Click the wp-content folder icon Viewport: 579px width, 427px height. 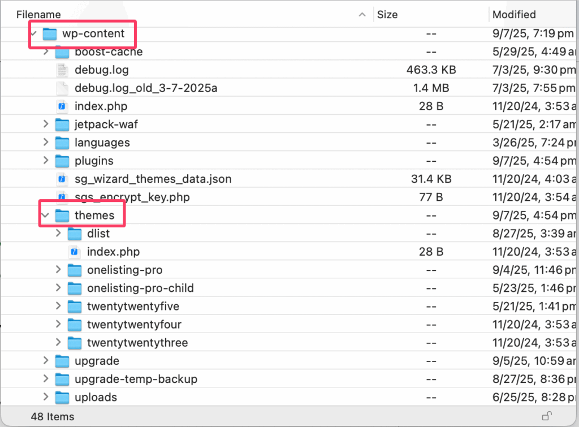[50, 34]
